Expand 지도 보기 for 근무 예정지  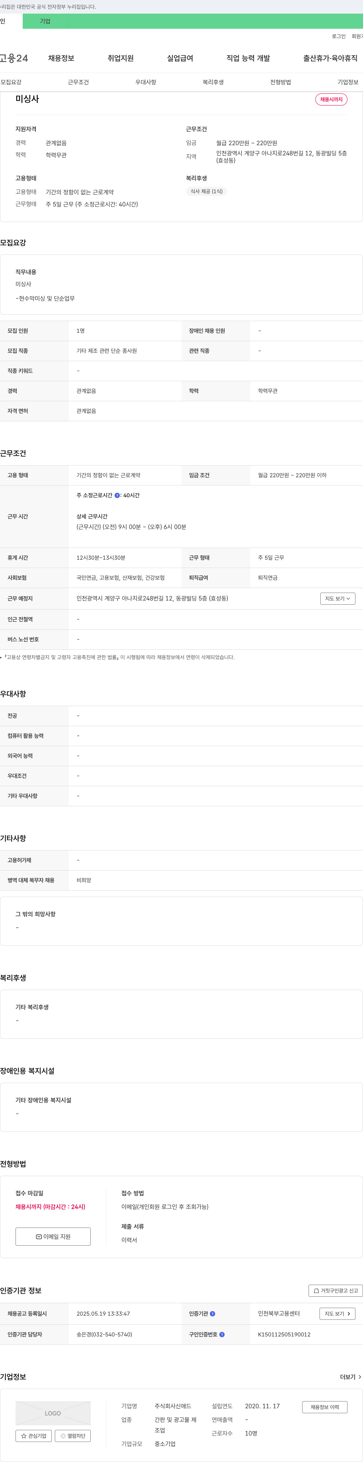(x=337, y=599)
